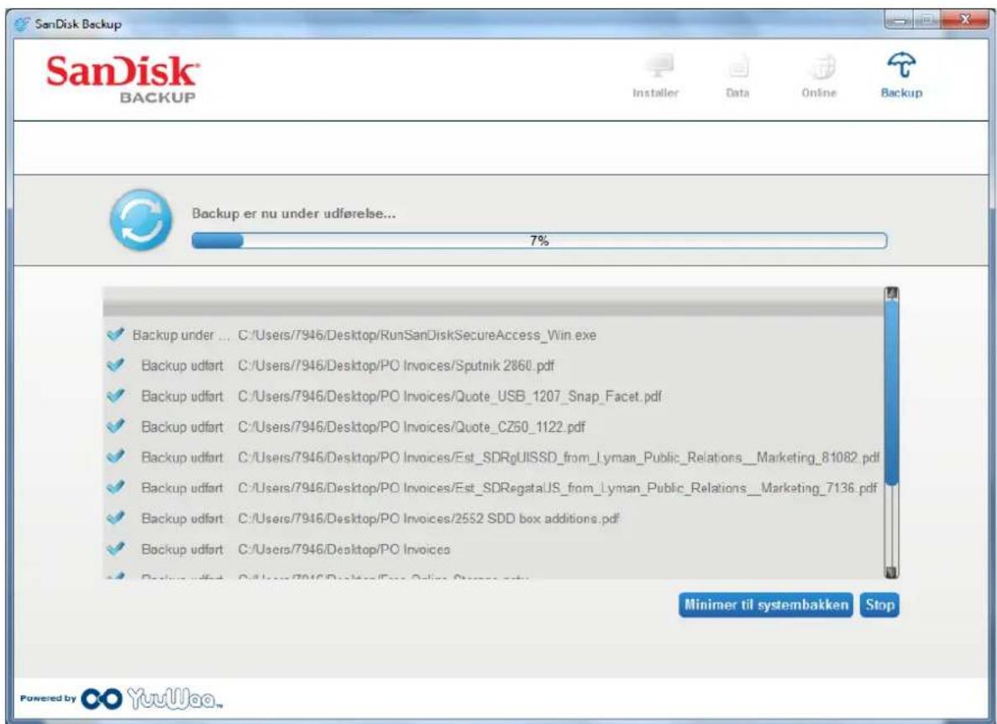Screen dimensions: 997x724
Task: Click scrollbar up arrow in file list
Action: 891,293
